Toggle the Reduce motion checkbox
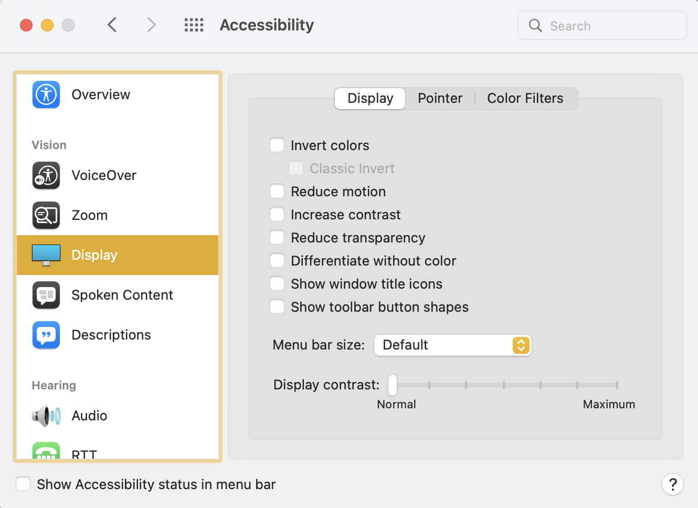This screenshot has height=508, width=698. (277, 192)
